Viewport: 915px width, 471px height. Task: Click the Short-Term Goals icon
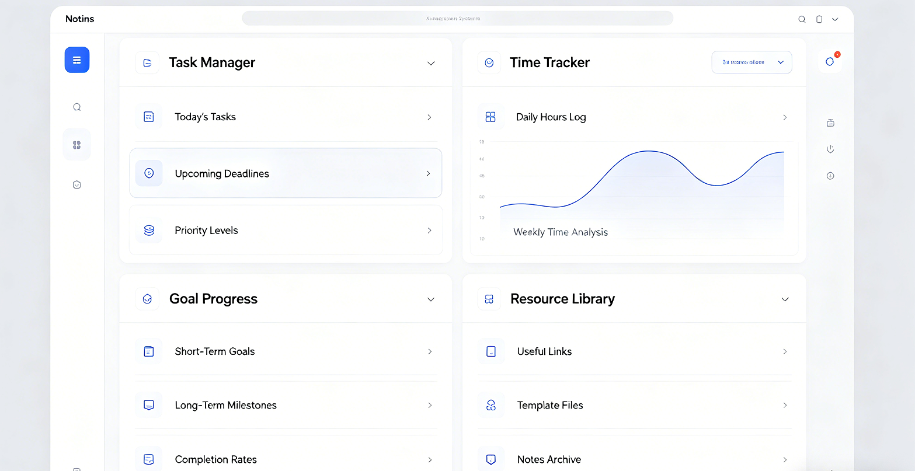[x=149, y=351]
